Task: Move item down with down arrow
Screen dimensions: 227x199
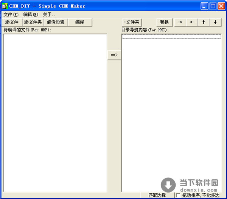Action: point(215,22)
